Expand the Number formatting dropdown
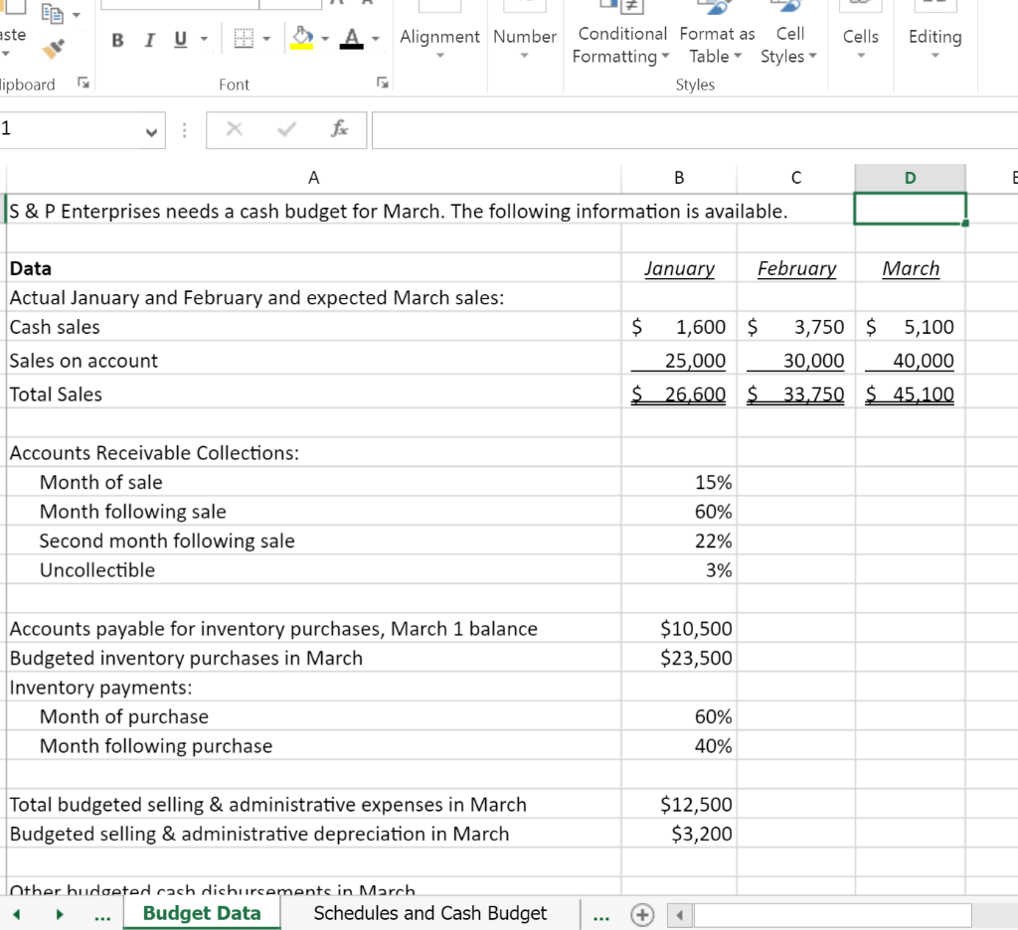This screenshot has width=1018, height=930. click(525, 55)
